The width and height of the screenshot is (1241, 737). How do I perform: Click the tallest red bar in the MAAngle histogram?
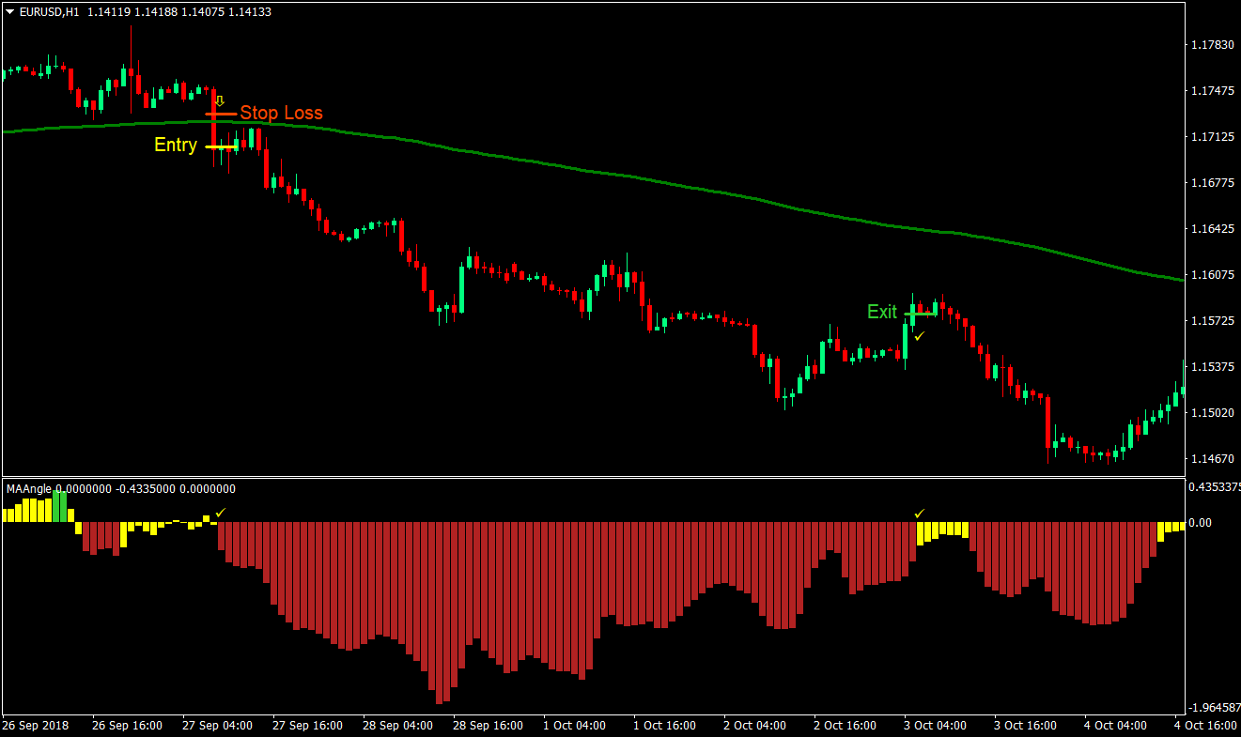coord(439,610)
